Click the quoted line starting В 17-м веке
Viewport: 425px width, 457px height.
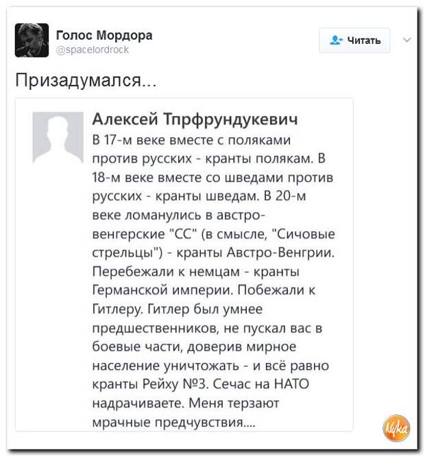coord(191,140)
